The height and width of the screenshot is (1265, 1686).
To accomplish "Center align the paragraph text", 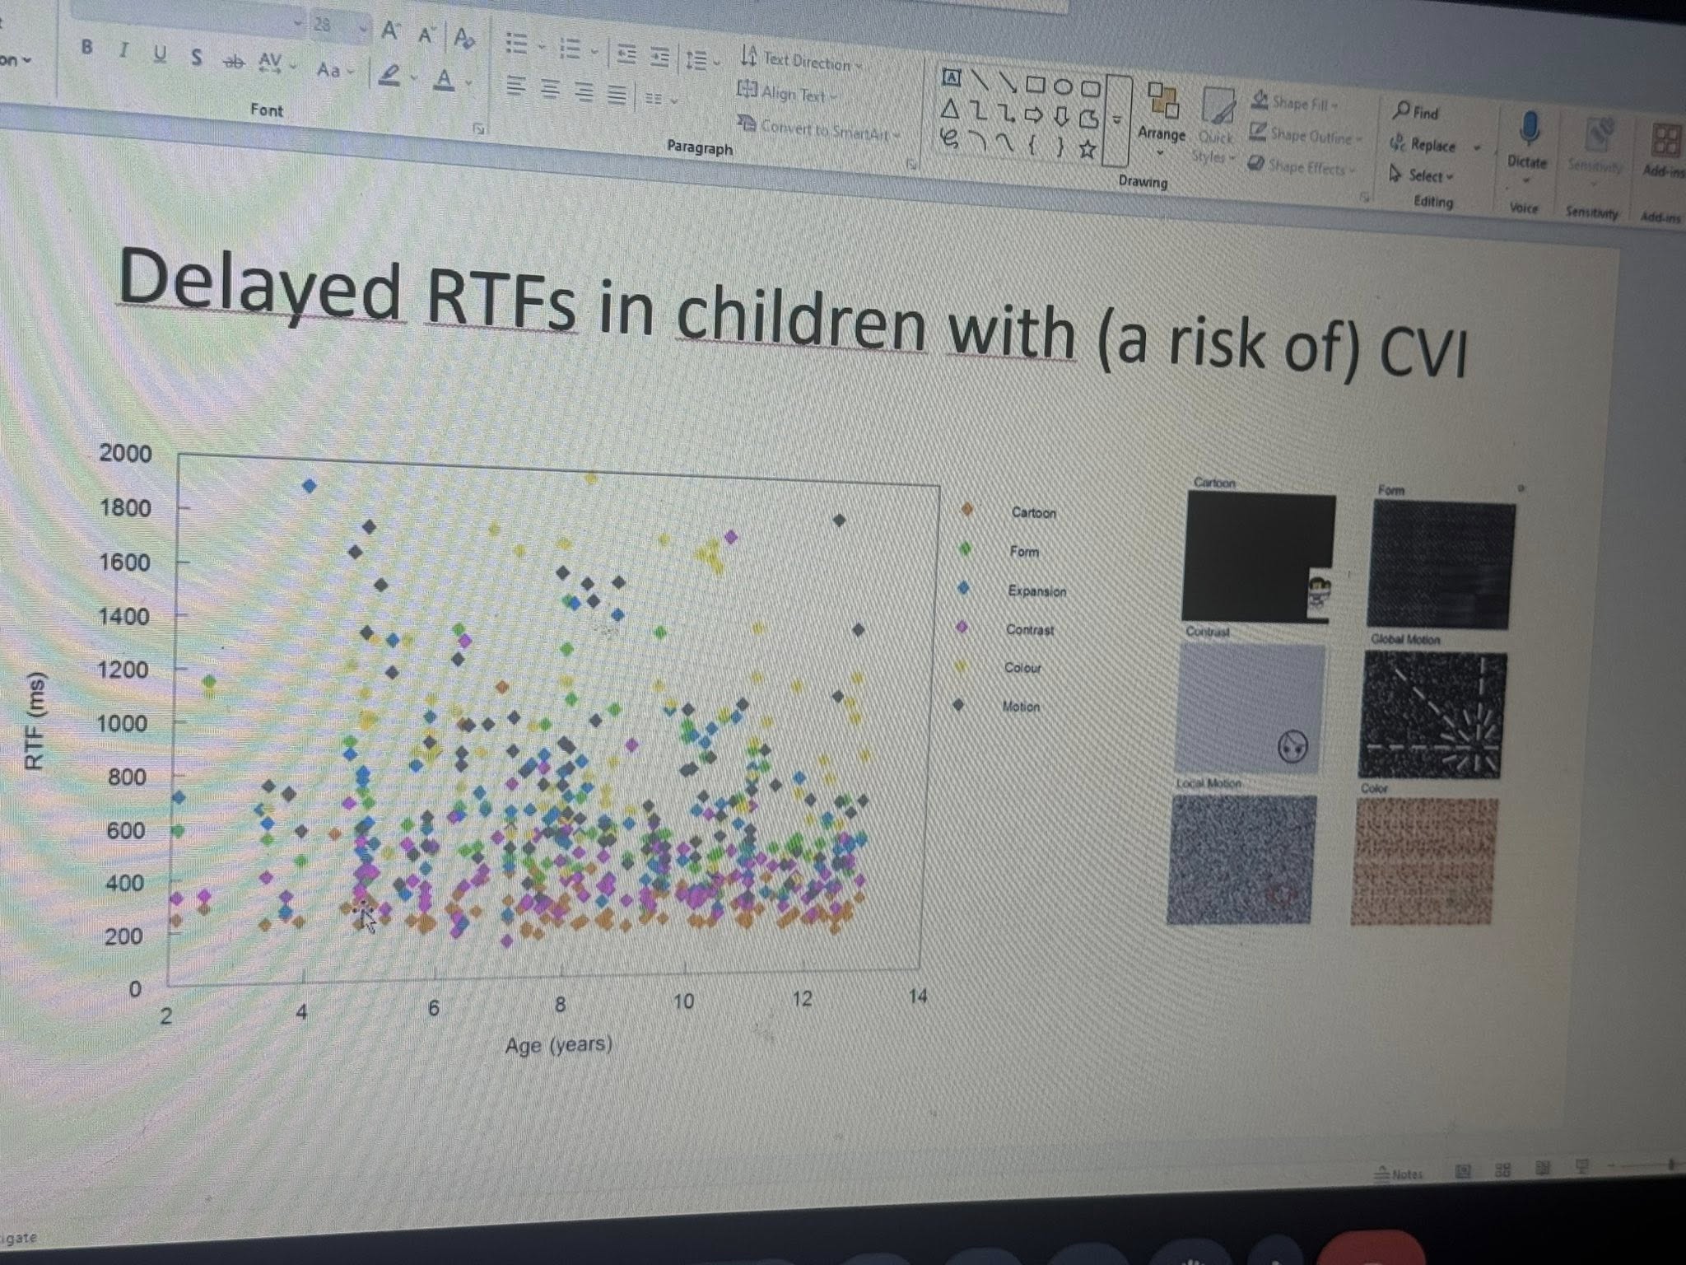I will [550, 89].
